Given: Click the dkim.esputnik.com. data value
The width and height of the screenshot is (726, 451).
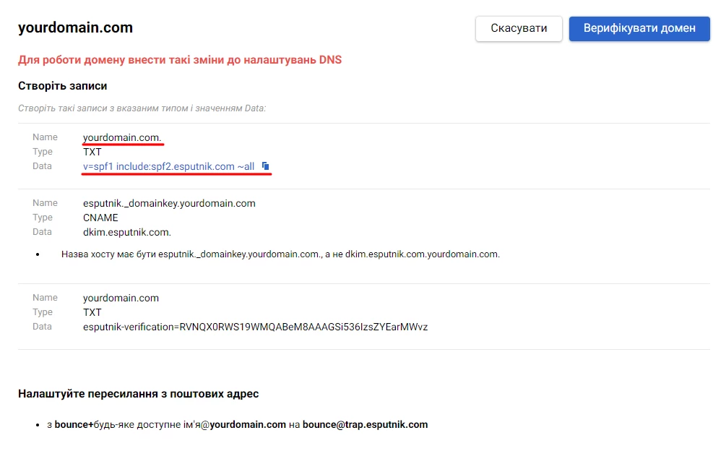Looking at the screenshot, I should pos(127,232).
